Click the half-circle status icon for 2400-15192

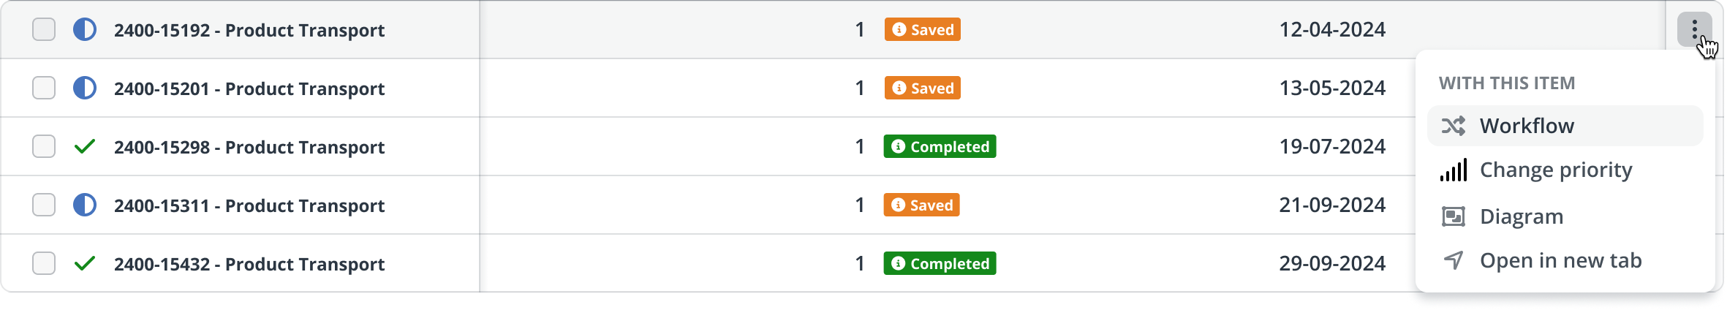[x=85, y=30]
